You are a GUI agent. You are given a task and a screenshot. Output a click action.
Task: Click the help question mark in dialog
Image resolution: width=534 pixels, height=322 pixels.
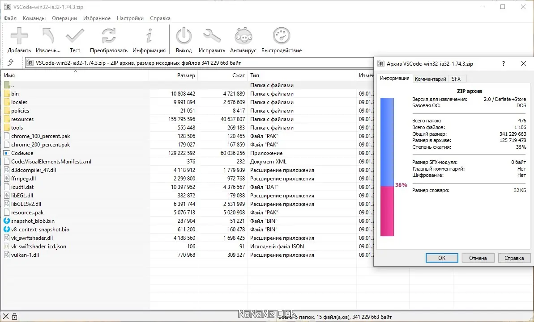[504, 63]
